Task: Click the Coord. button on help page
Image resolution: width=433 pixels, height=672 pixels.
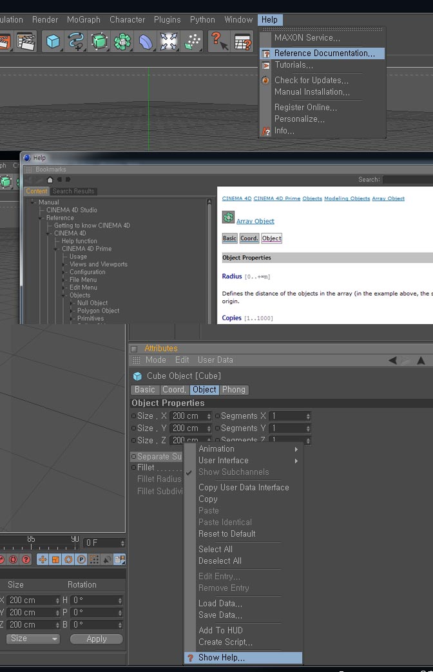Action: [249, 238]
